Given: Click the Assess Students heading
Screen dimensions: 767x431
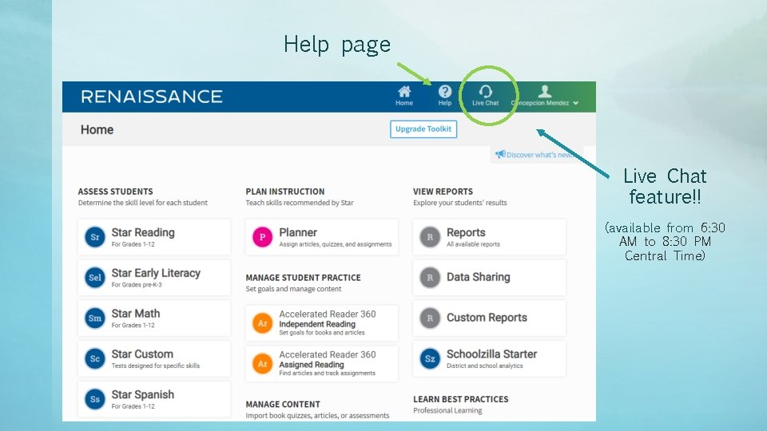Looking at the screenshot, I should [115, 192].
